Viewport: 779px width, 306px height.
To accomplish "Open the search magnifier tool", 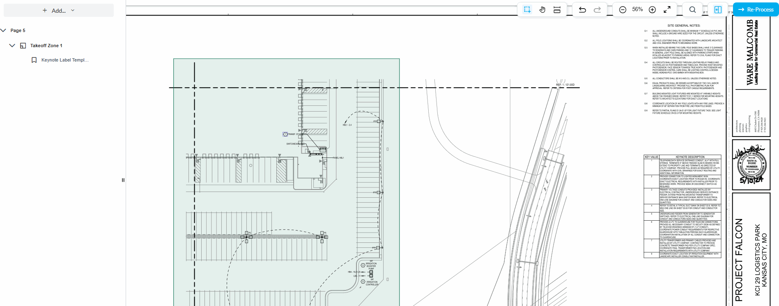I will [692, 9].
